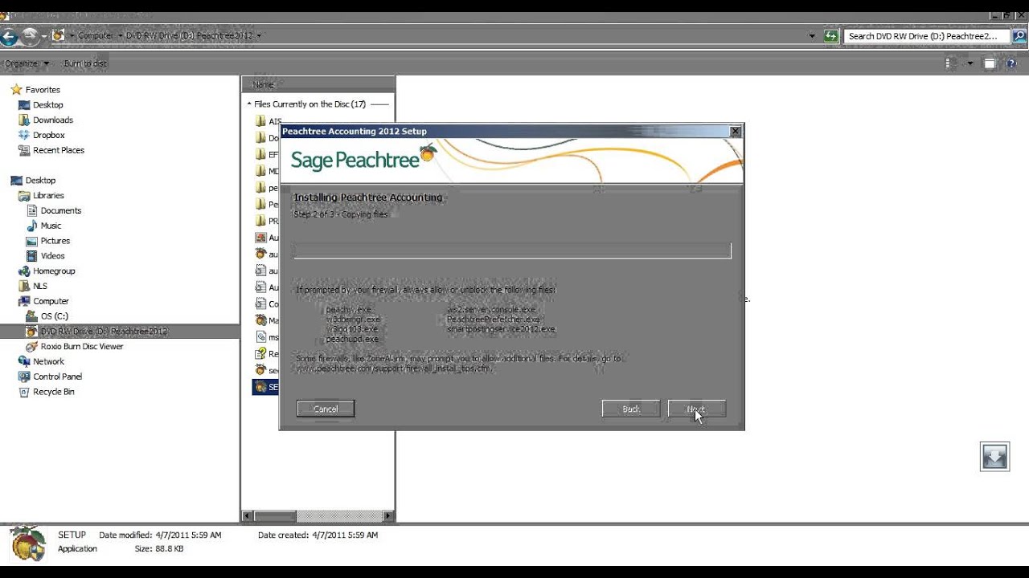Close the Peachtree Accounting 2012 Setup dialog
This screenshot has width=1029, height=578.
point(735,131)
